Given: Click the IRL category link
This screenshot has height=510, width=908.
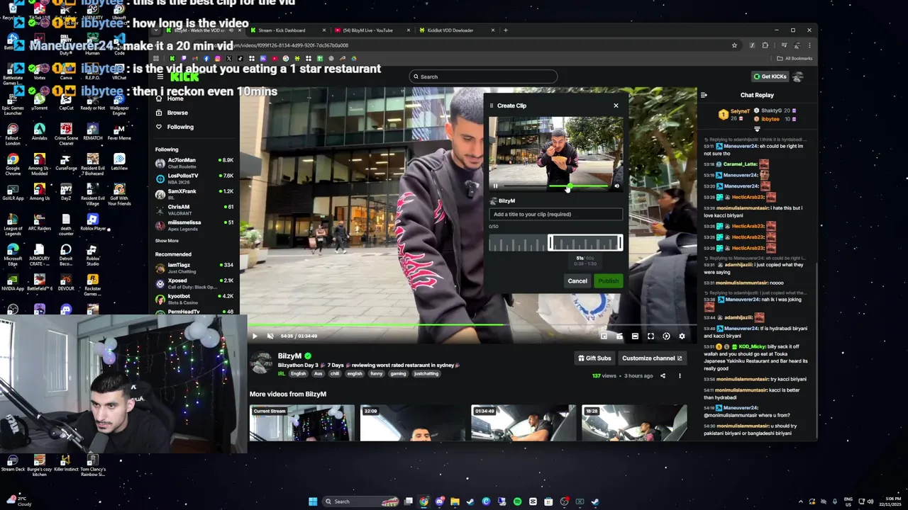Looking at the screenshot, I should (282, 374).
